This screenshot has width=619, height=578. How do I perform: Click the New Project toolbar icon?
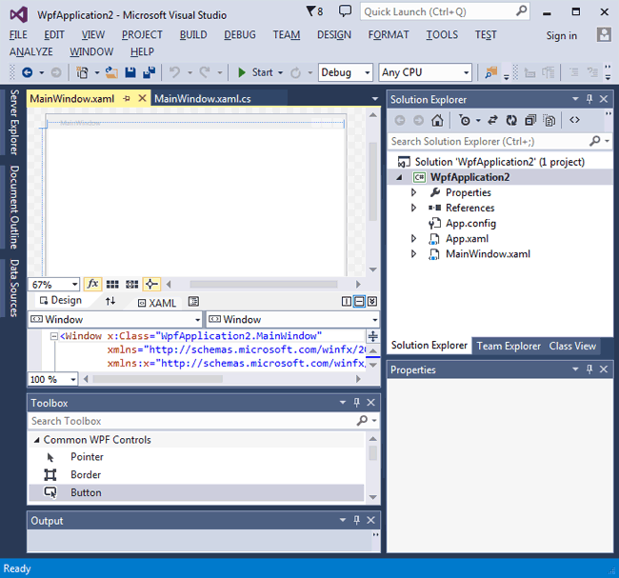pos(82,72)
